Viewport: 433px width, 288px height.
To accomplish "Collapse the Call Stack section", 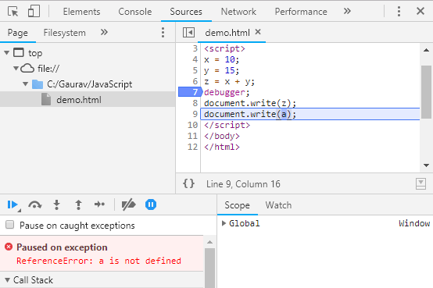I will [8, 280].
